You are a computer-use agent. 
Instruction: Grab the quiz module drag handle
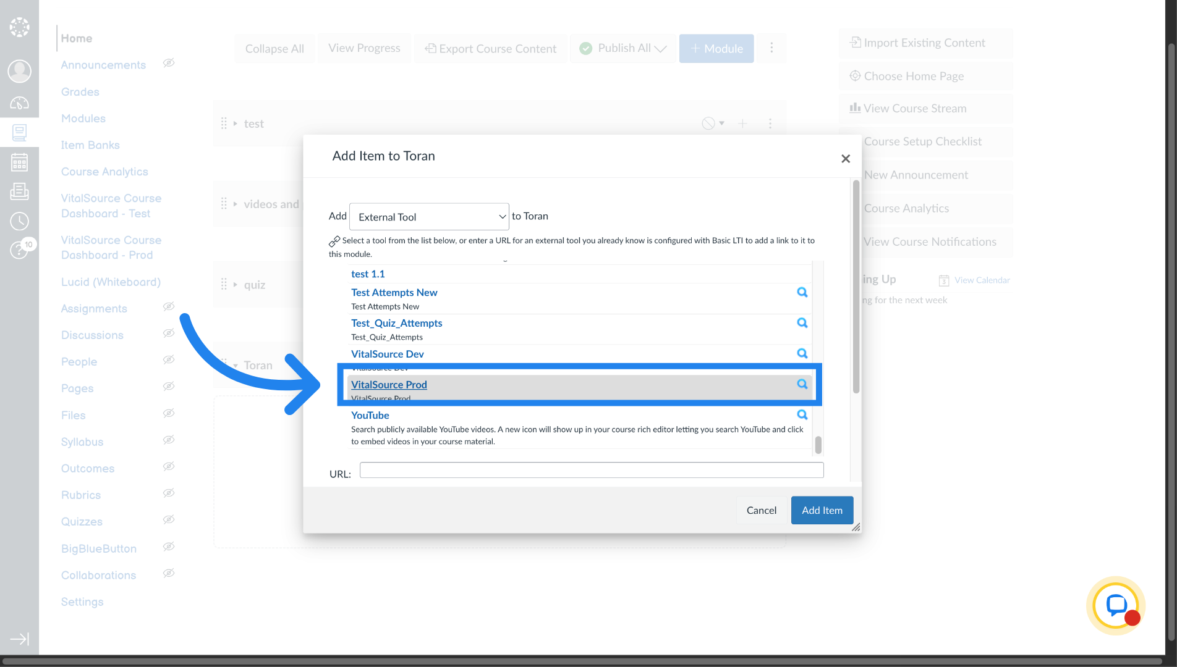click(x=224, y=284)
